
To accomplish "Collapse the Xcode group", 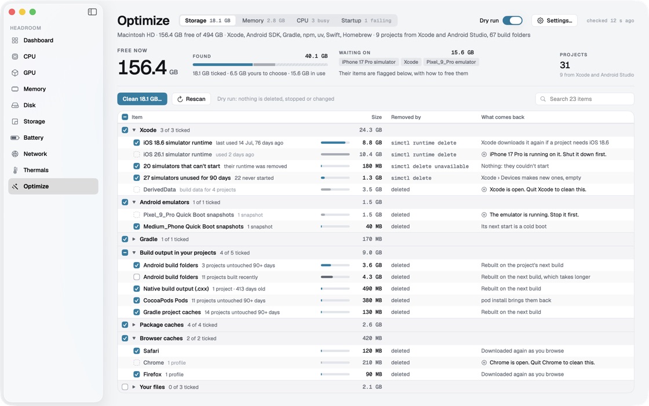I will [134, 130].
